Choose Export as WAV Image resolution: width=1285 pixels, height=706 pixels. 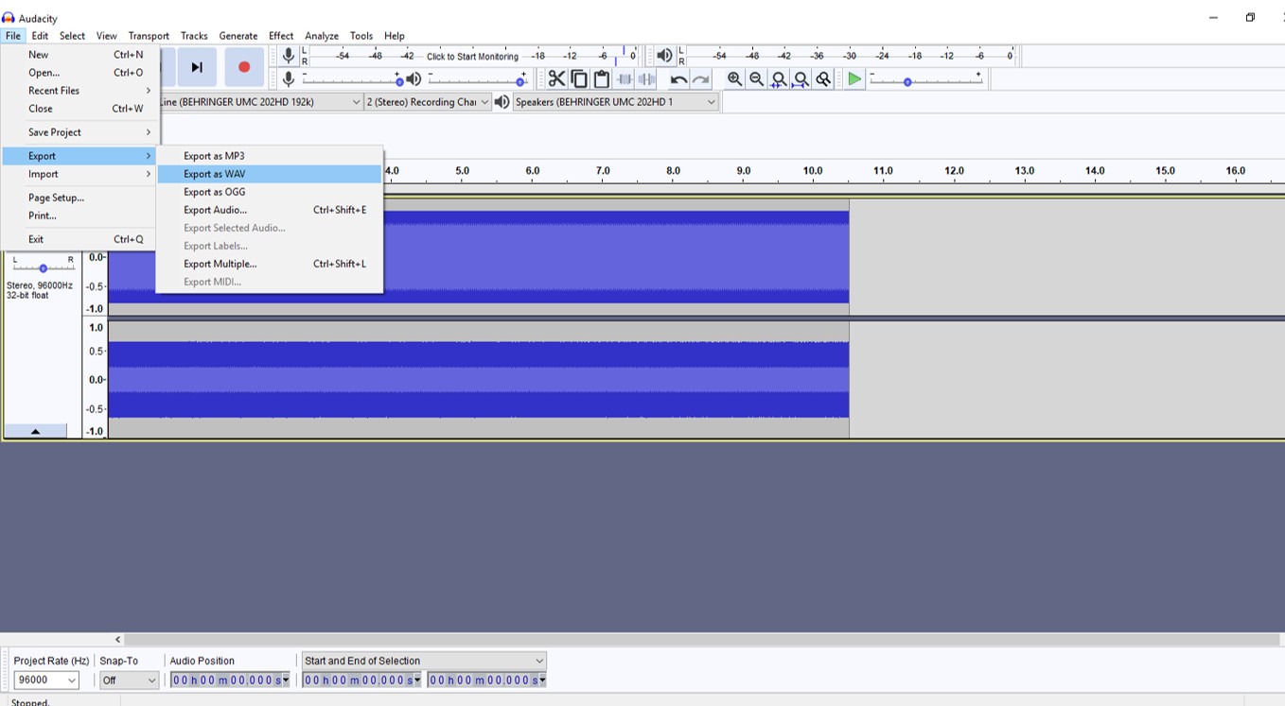pos(270,174)
